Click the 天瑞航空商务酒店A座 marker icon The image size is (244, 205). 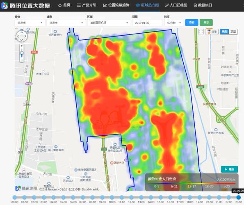[x=115, y=144]
